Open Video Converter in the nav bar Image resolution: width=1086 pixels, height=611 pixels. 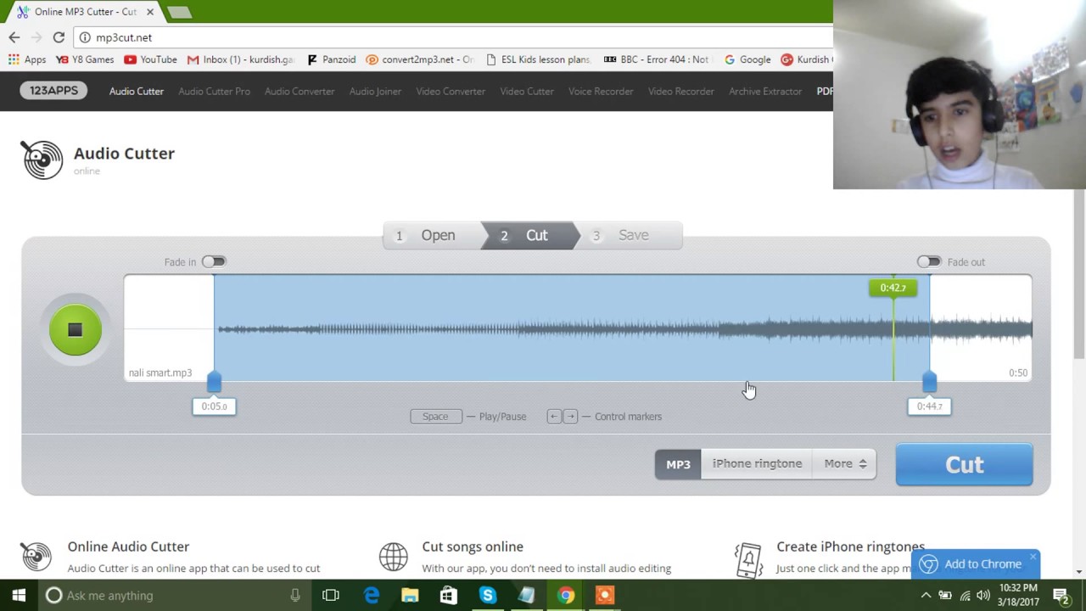(x=451, y=92)
